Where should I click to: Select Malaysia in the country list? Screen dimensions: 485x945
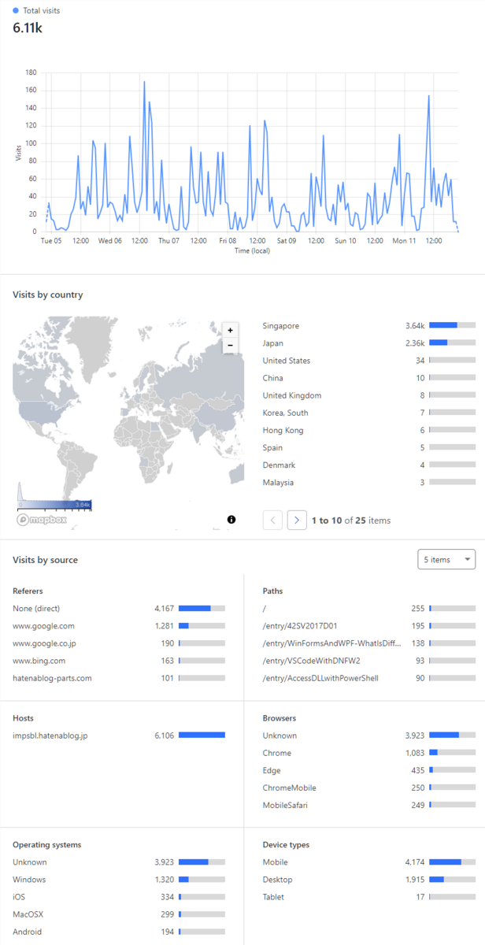tap(368, 482)
